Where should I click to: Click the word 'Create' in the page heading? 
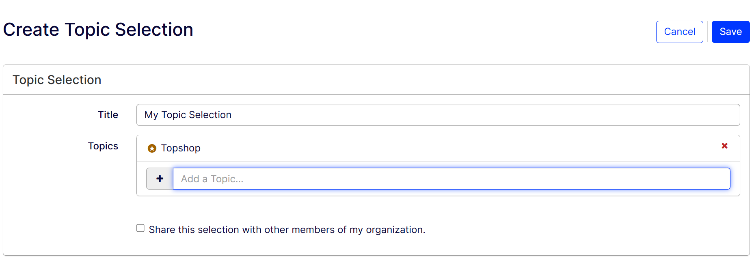coord(31,30)
